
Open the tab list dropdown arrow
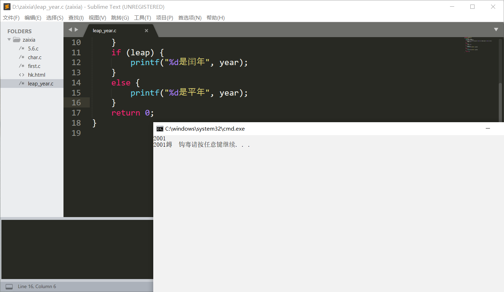coord(496,30)
